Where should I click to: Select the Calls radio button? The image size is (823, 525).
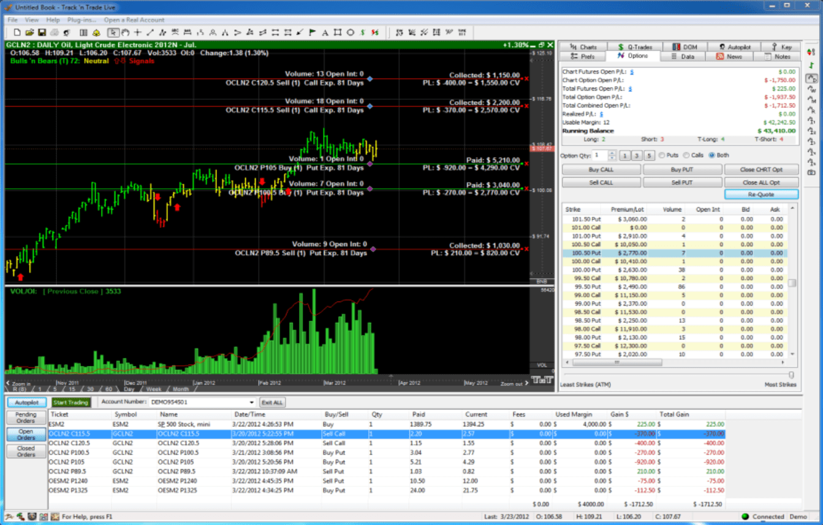[686, 155]
